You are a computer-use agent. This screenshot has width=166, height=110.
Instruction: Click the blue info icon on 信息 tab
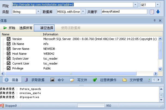7,80
